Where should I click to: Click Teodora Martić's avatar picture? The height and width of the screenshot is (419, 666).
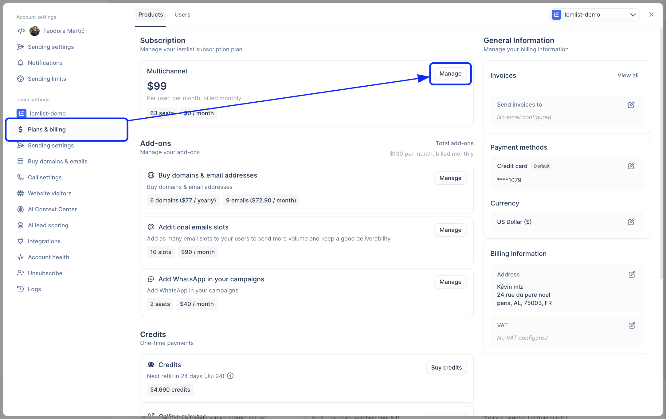34,31
